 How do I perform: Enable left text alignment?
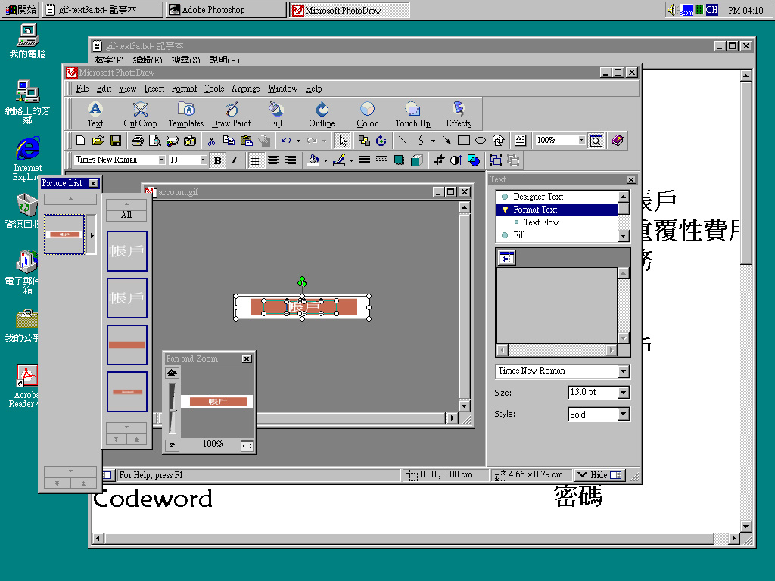(256, 160)
